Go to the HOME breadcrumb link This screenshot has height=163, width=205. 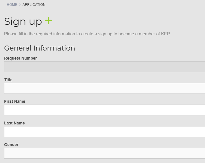pos(12,5)
